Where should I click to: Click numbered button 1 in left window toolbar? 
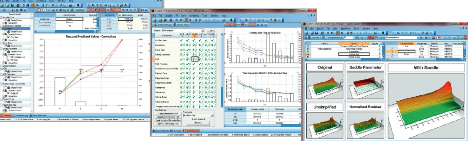[39, 10]
